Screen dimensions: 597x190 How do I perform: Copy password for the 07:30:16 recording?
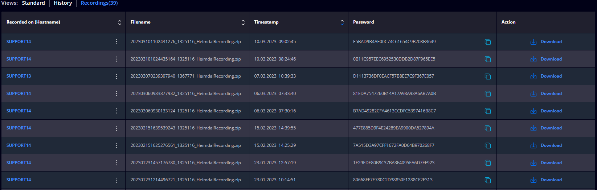tap(488, 111)
